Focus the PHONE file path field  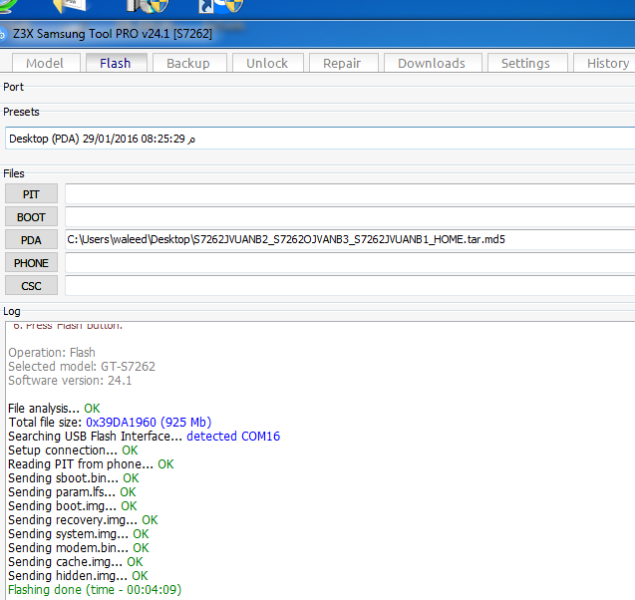[350, 263]
